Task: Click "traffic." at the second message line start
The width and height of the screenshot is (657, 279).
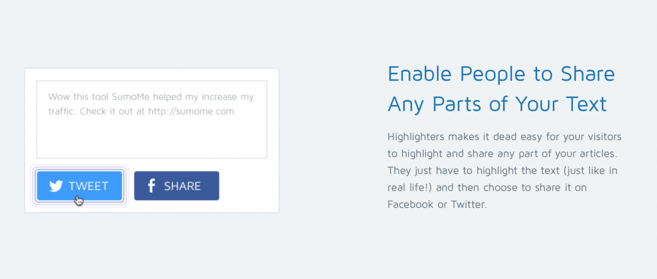Action: point(62,111)
